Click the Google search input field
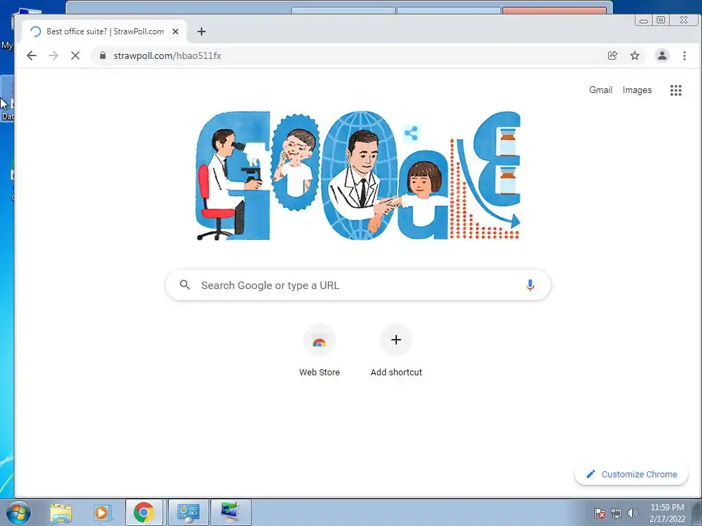 coord(358,285)
